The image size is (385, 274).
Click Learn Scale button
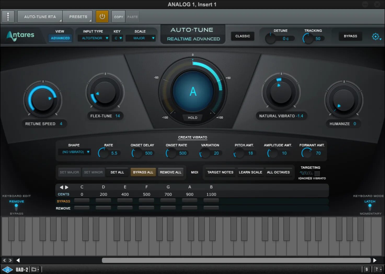pos(250,172)
